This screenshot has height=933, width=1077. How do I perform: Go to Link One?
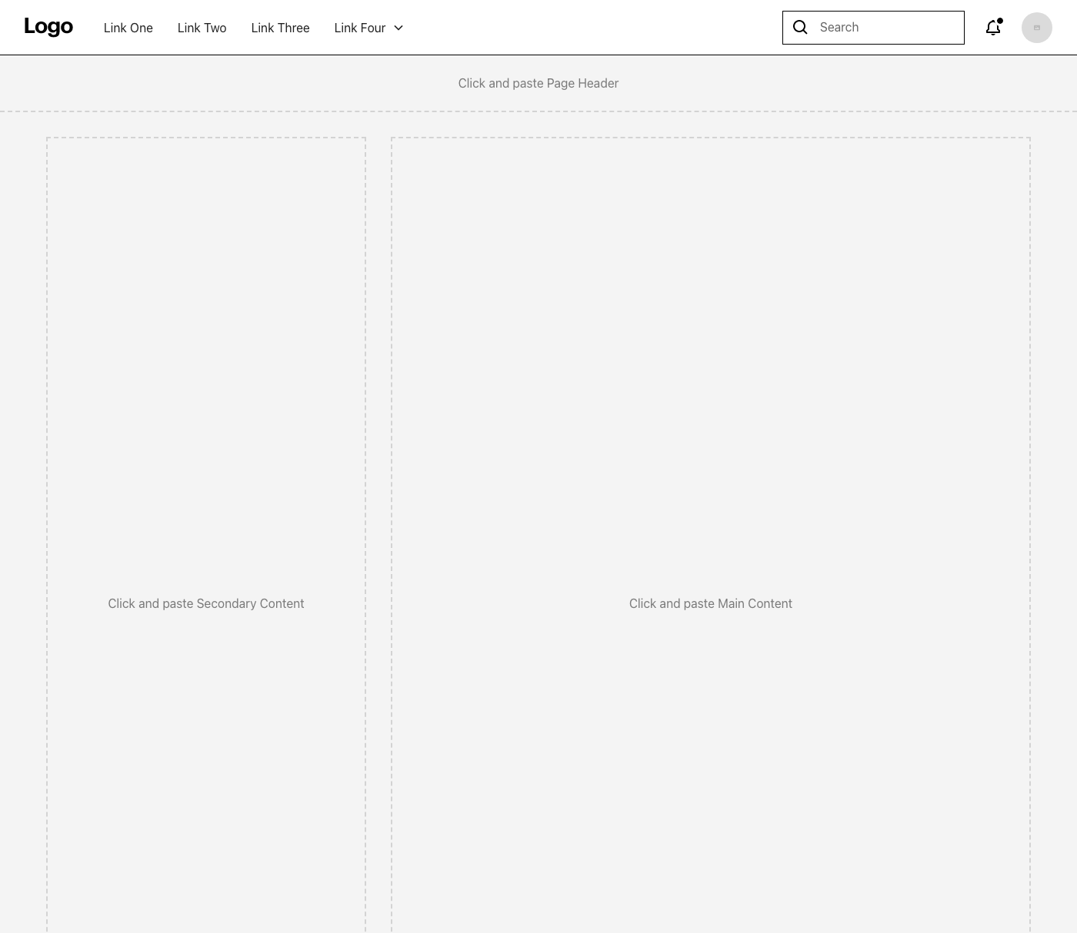[x=128, y=28]
